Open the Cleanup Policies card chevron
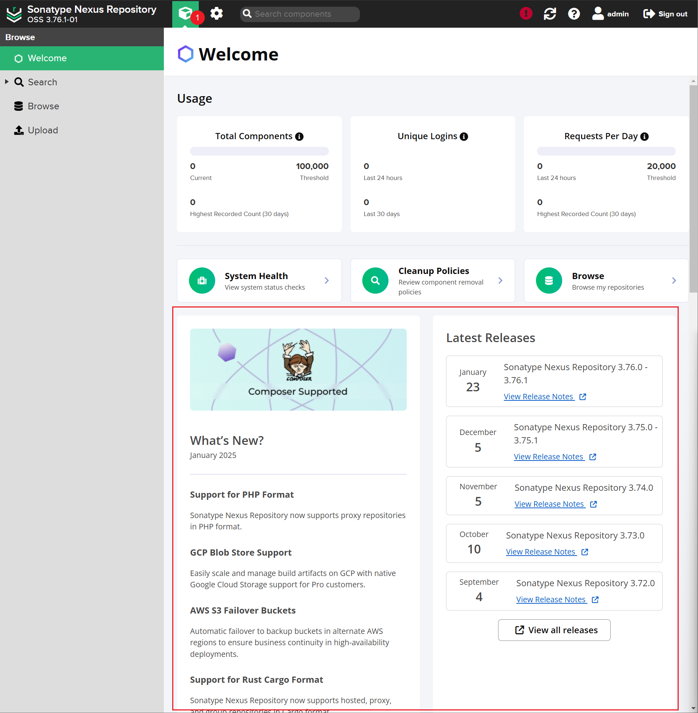 tap(500, 281)
